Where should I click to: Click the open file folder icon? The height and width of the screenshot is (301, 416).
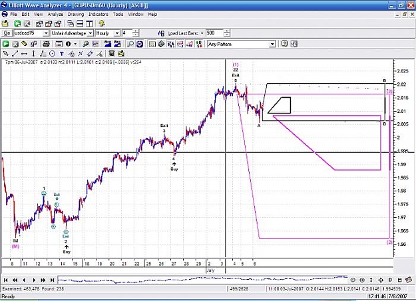point(5,23)
